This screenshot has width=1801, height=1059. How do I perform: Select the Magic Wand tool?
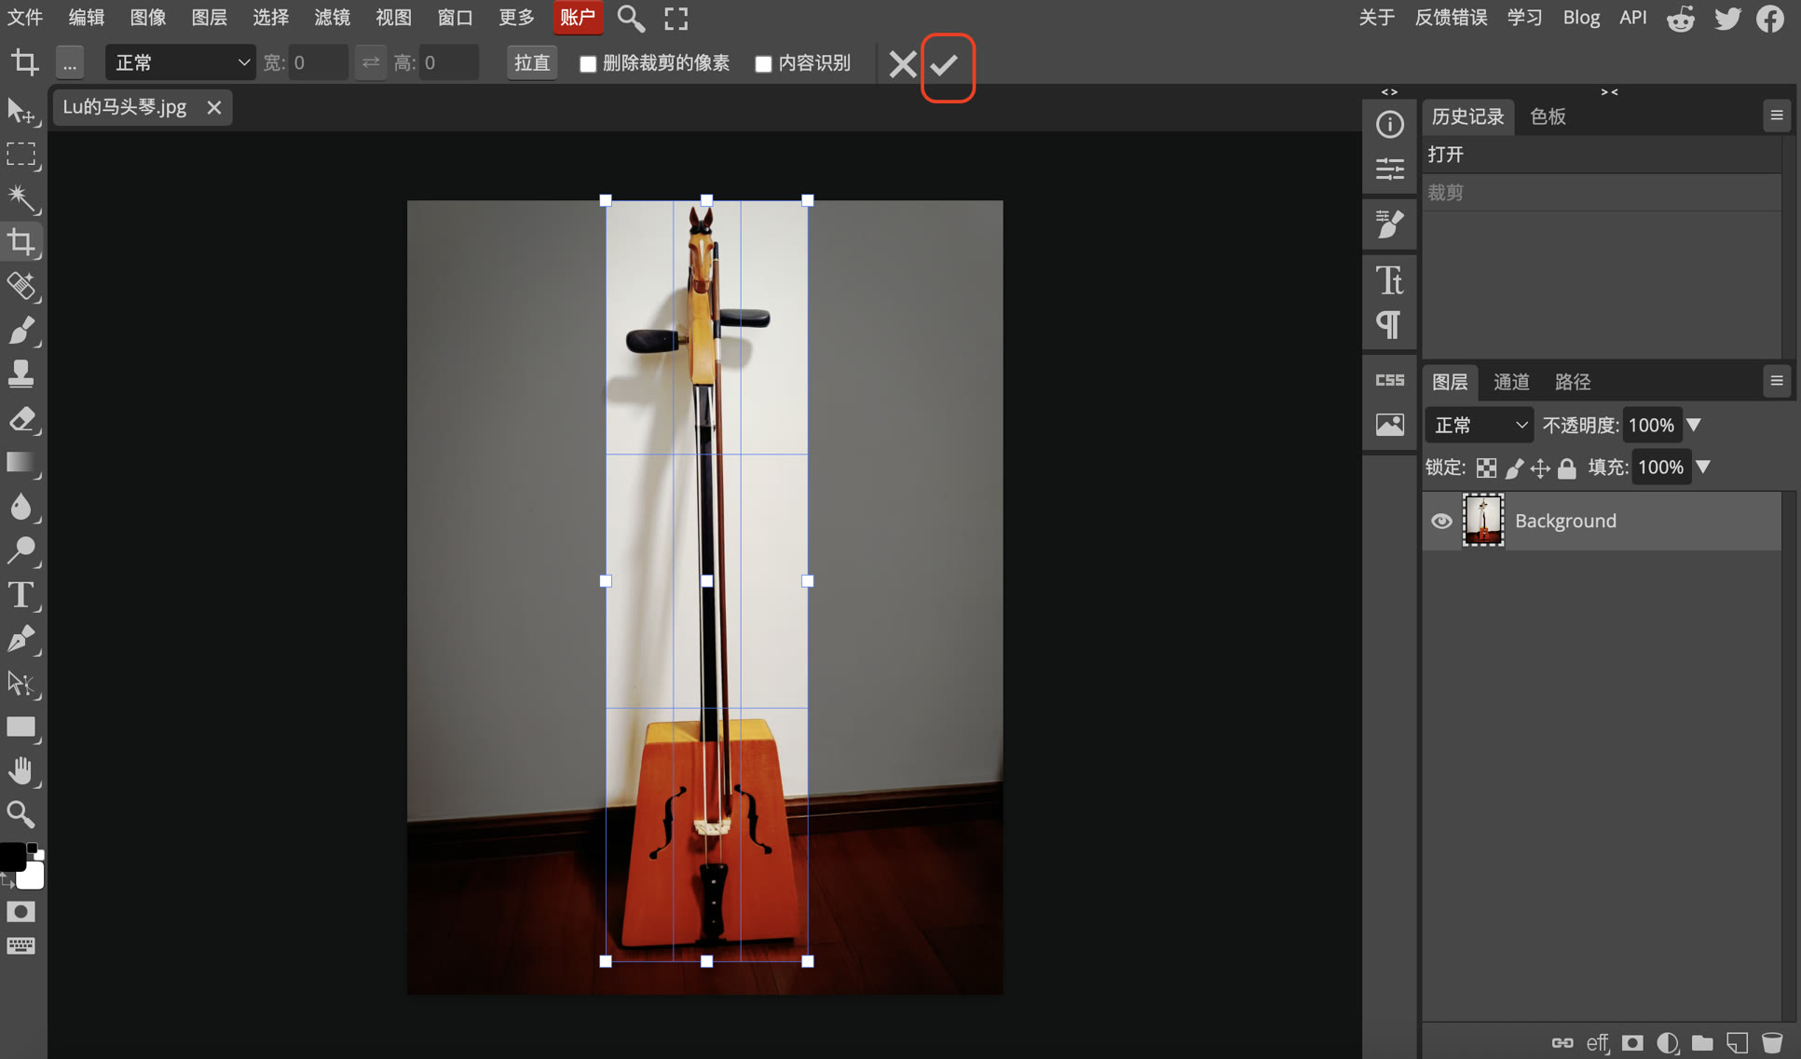(x=20, y=197)
